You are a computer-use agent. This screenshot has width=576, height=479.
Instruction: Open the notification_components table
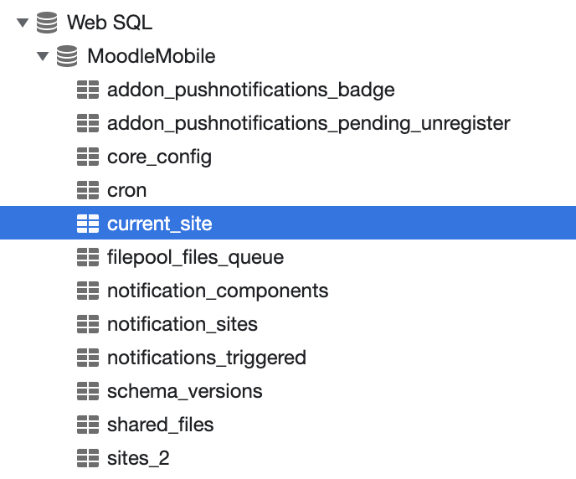click(218, 291)
